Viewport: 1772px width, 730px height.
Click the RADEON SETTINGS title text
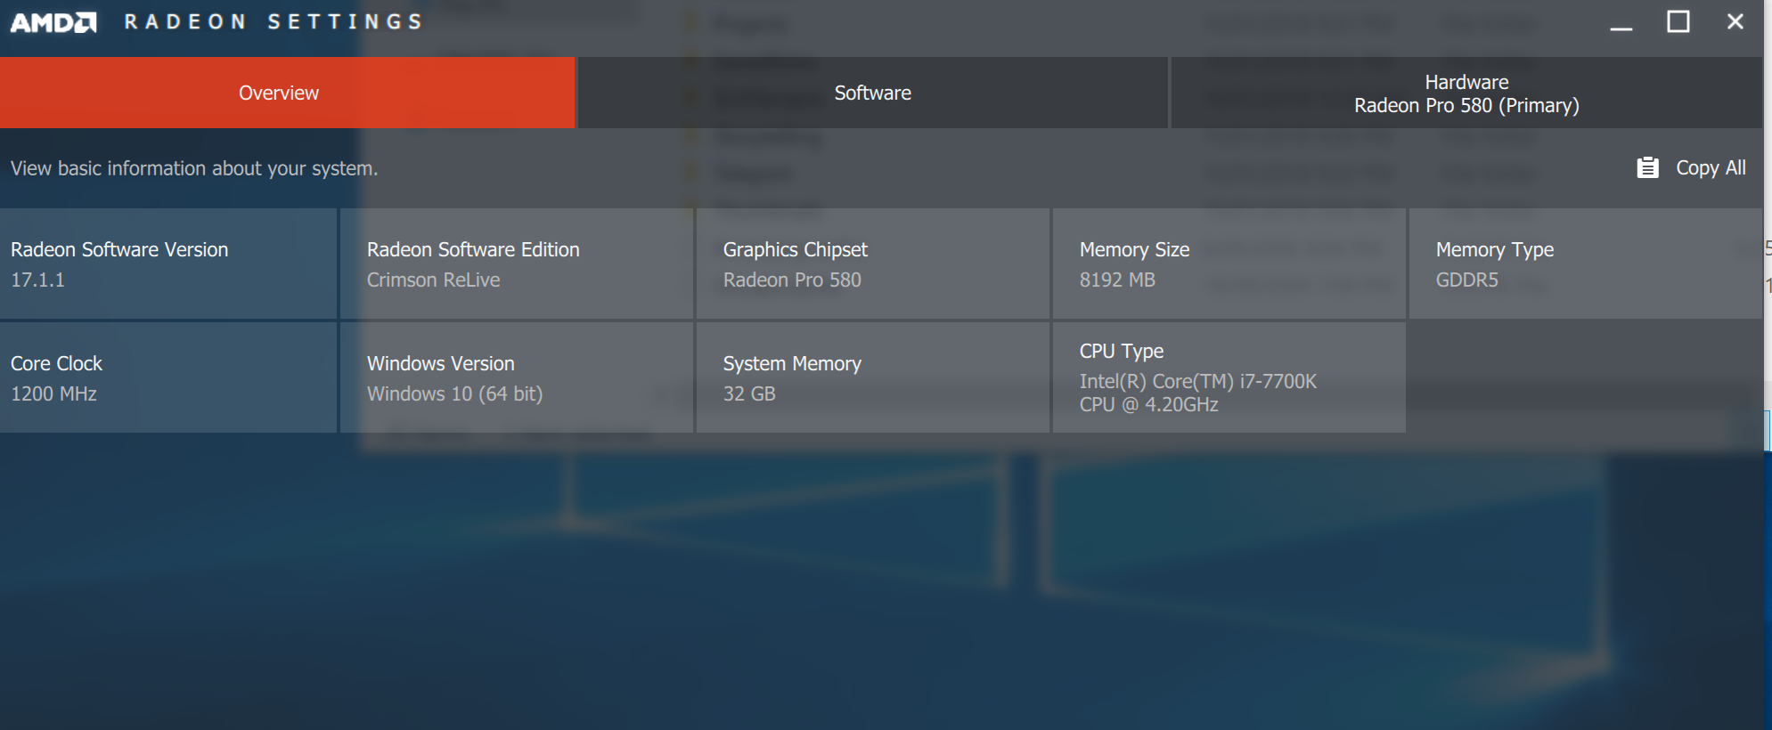(274, 21)
